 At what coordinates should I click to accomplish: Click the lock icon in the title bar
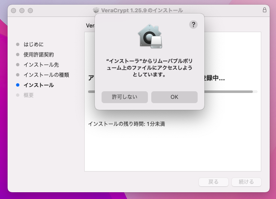click(x=264, y=10)
